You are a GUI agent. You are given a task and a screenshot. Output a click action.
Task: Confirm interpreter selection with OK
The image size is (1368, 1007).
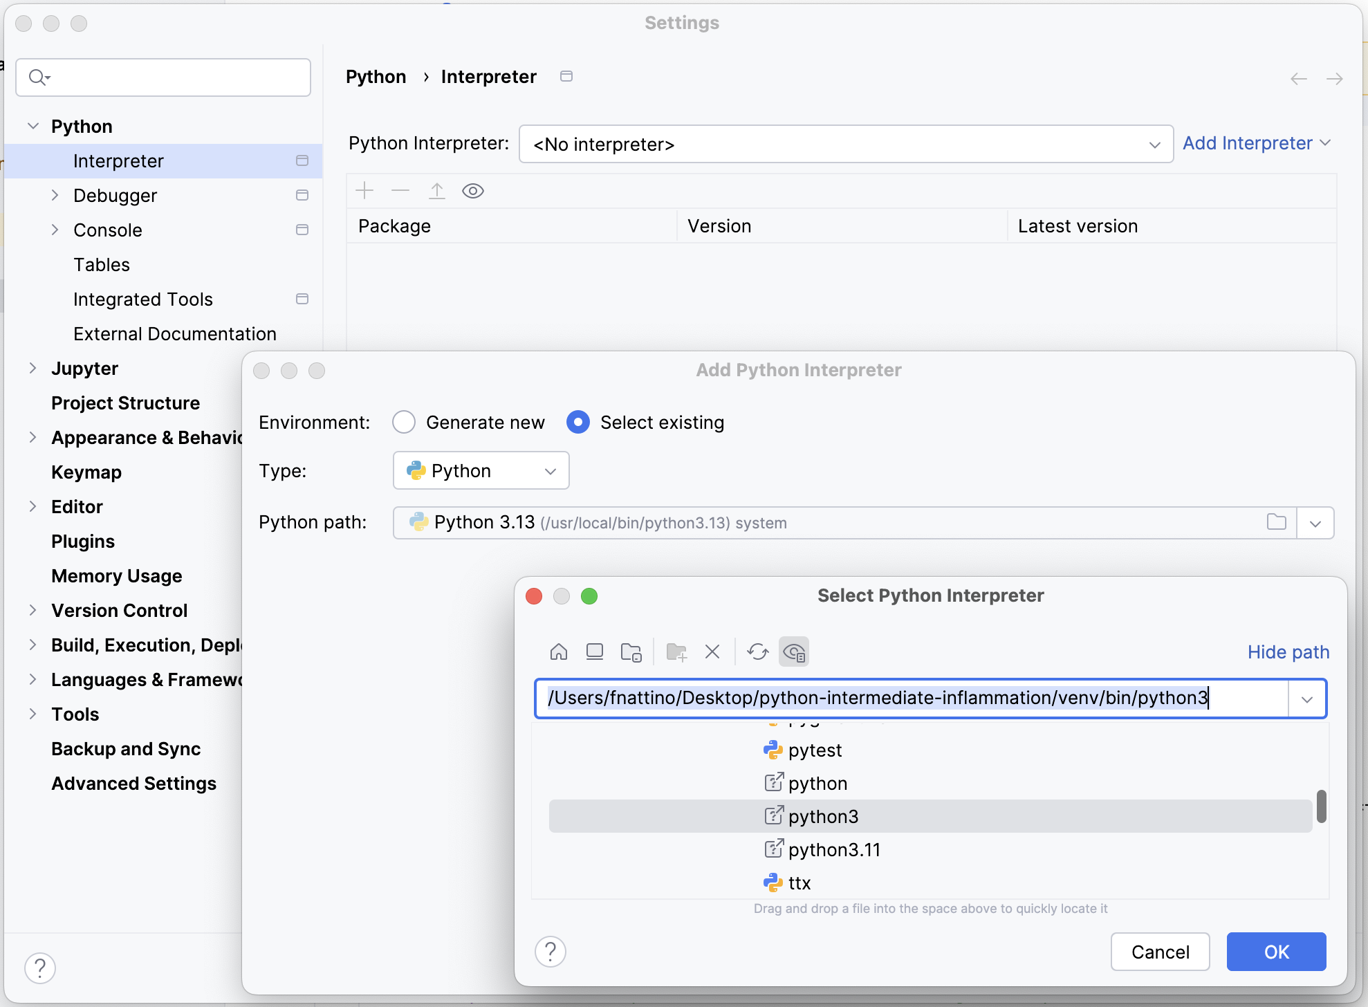point(1276,952)
